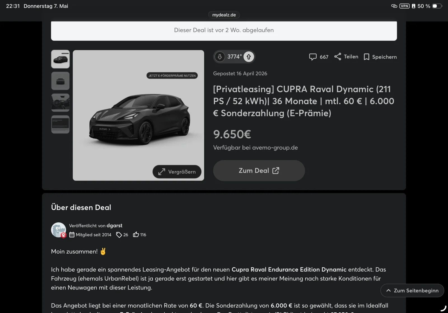Image resolution: width=448 pixels, height=313 pixels.
Task: Click the avemo-group.de merchant link
Action: tap(275, 148)
